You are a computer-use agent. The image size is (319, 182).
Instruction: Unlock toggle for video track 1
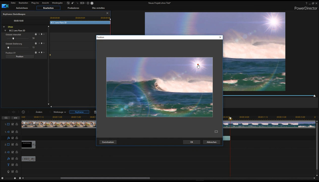coord(17,124)
